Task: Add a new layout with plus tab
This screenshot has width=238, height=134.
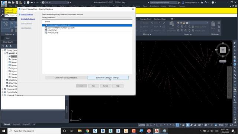Action: tap(34, 124)
